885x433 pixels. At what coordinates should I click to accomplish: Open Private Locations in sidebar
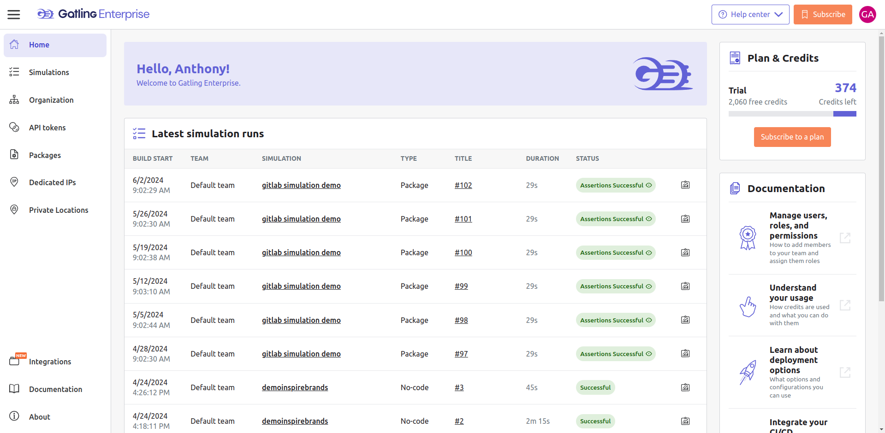click(59, 210)
